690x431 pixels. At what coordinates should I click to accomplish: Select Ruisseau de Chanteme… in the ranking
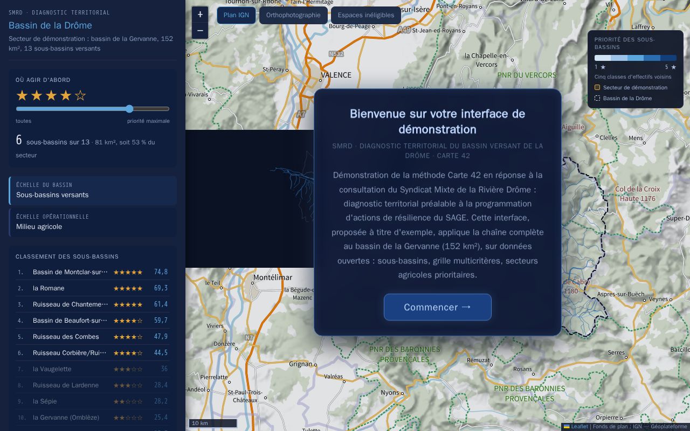(93, 304)
